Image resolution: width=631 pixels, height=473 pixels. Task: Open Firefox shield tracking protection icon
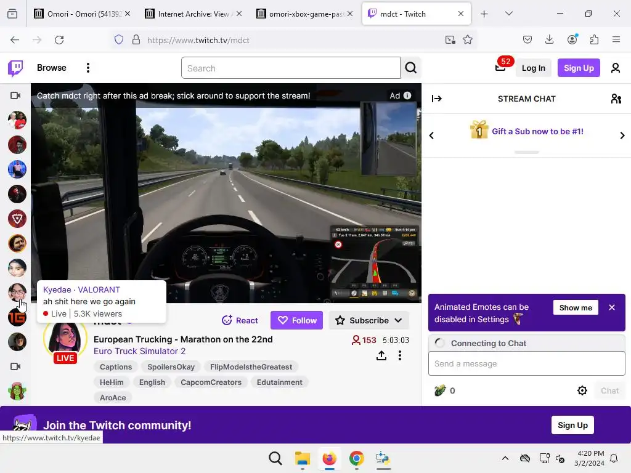[119, 40]
